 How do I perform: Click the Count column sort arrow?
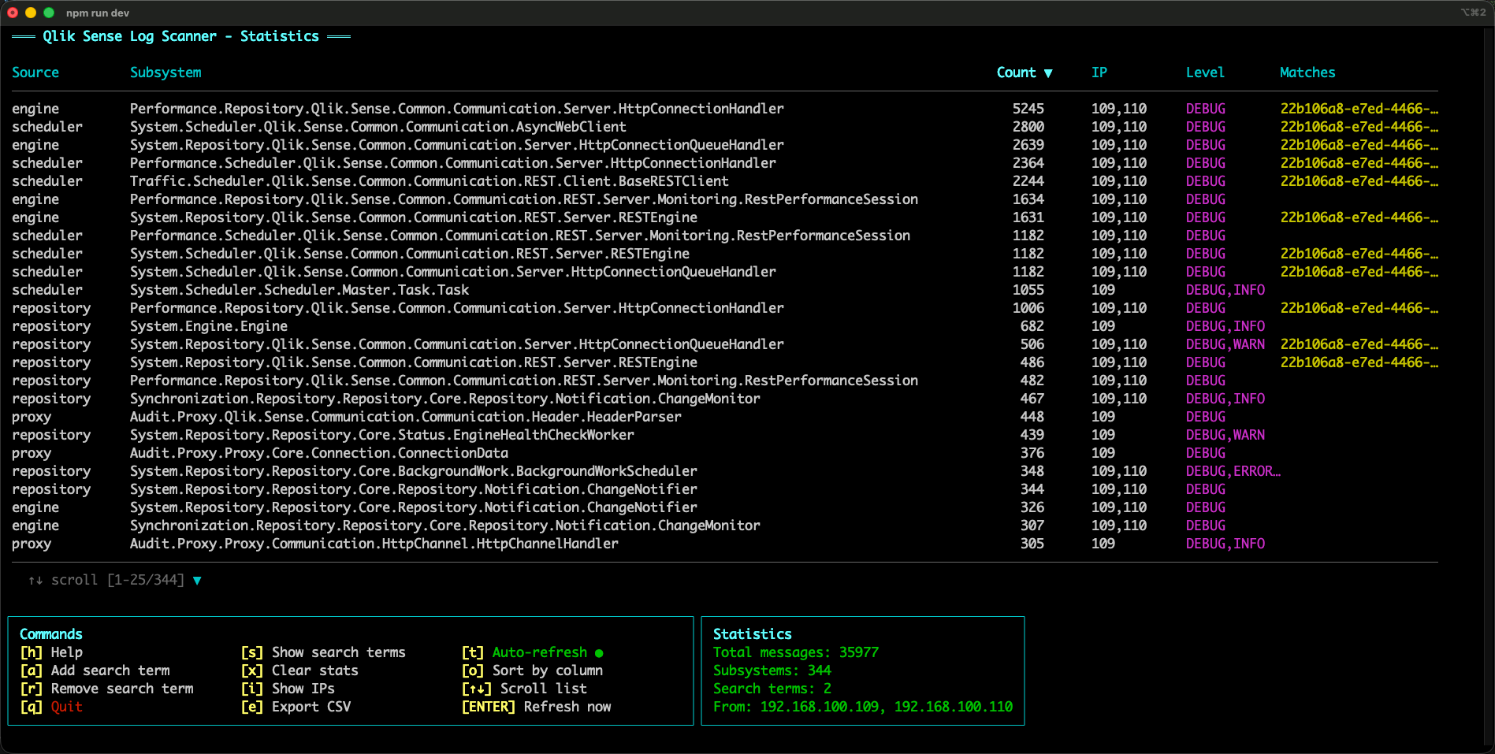pos(1048,73)
